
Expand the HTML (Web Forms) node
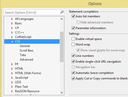[x=12, y=73]
